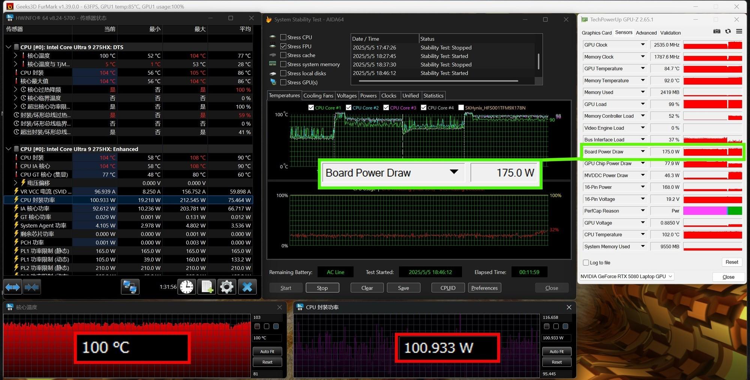750x380 pixels.
Task: Open GPU-Z Advanced tab
Action: click(646, 33)
